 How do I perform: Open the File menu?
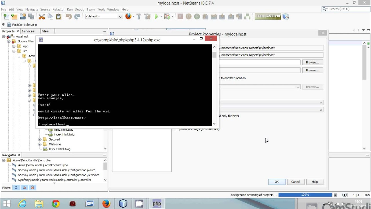4,9
